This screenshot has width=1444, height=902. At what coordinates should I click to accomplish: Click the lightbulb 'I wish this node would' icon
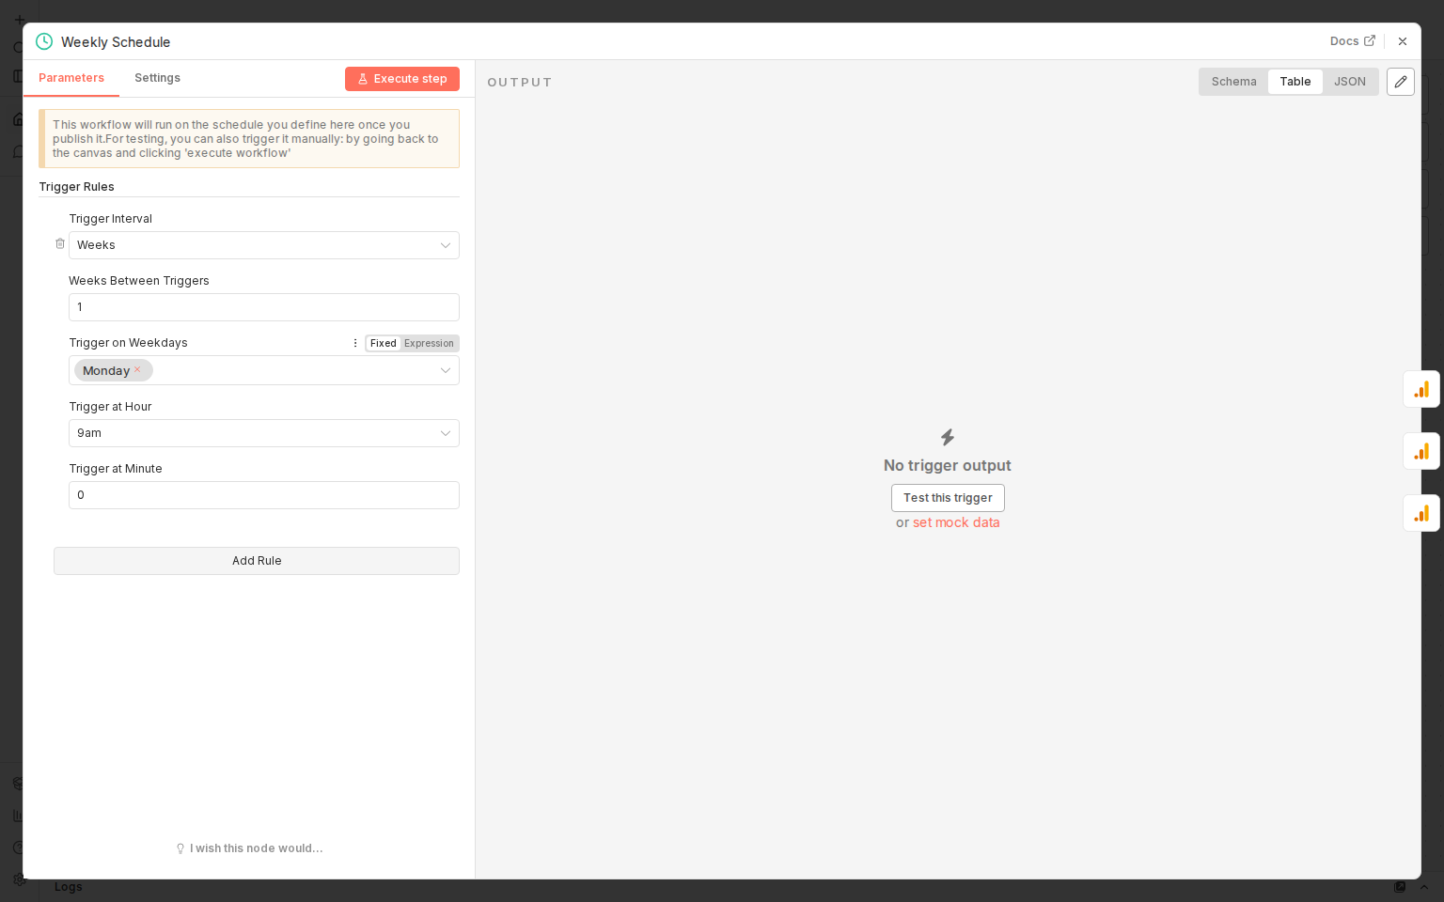pos(180,848)
